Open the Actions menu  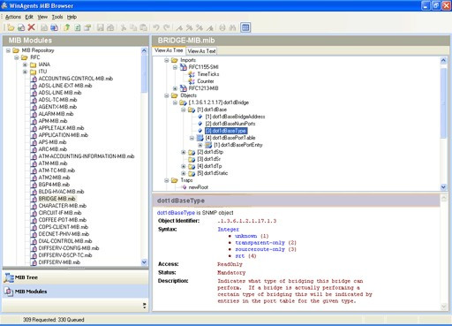click(x=13, y=17)
